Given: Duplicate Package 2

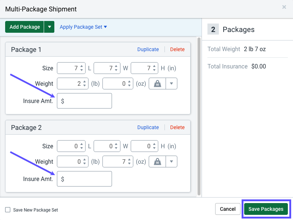Looking at the screenshot, I should (148, 127).
